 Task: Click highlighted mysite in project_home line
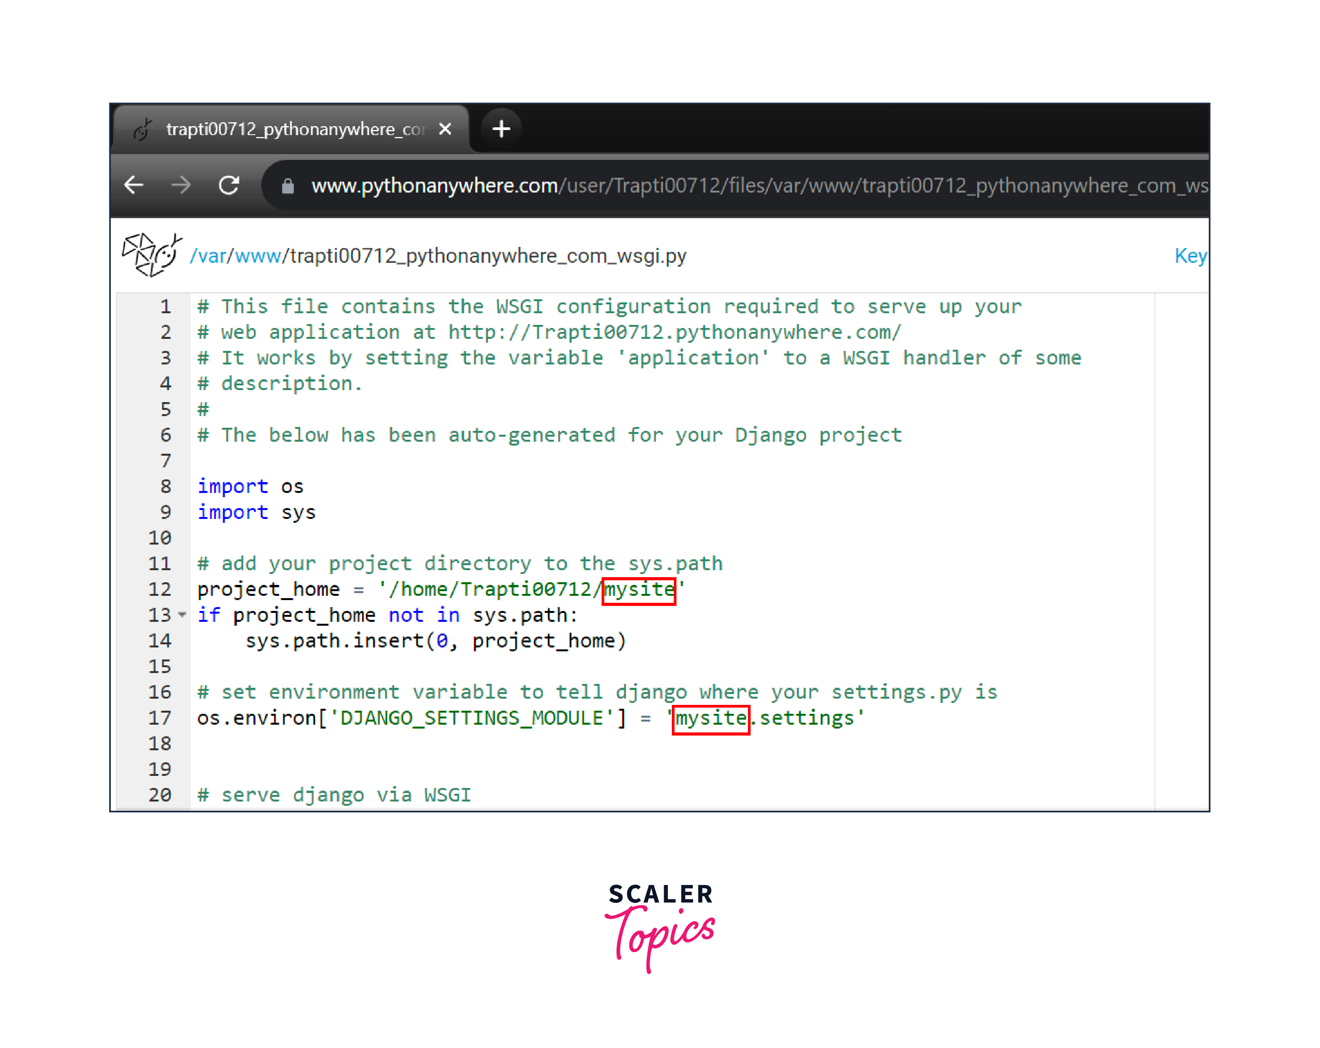coord(638,590)
